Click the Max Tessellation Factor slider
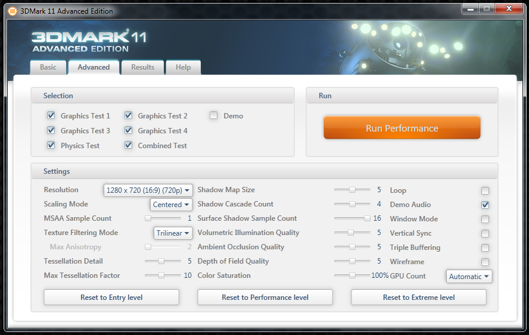 point(163,275)
